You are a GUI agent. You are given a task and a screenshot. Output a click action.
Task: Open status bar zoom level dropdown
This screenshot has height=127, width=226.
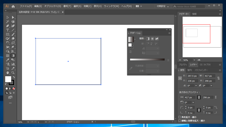pyautogui.click(x=28, y=122)
